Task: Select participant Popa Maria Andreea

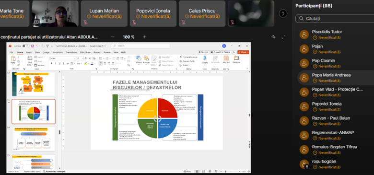Action: click(x=336, y=78)
